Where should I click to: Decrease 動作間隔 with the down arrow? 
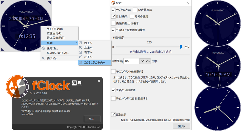point(142,61)
